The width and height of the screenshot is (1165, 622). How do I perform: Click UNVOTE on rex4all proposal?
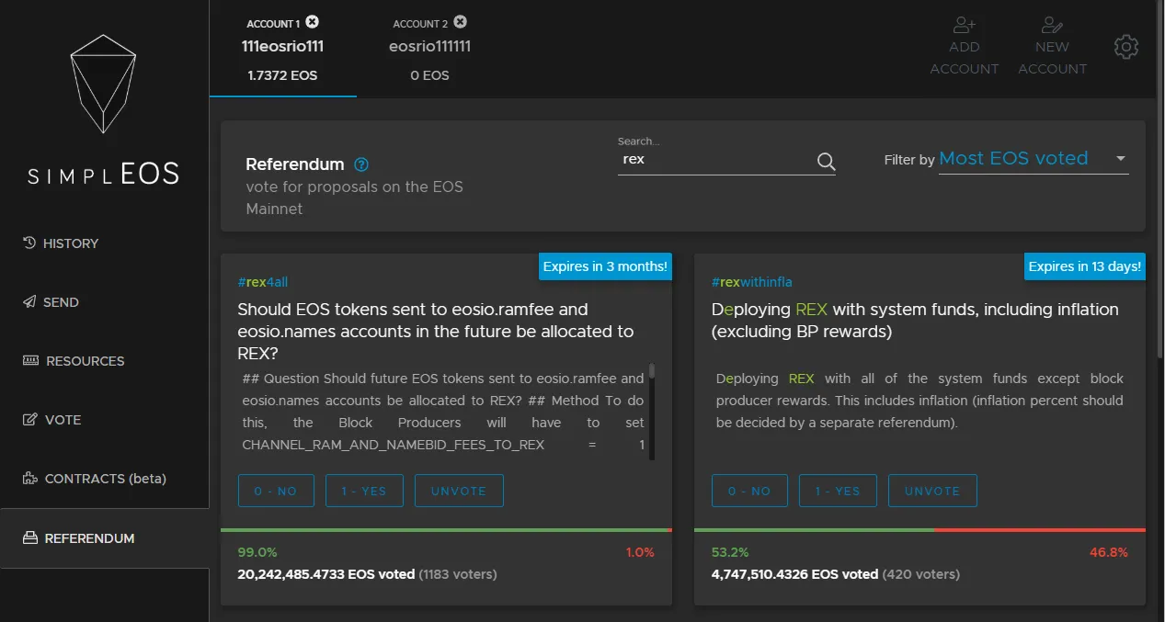tap(459, 491)
